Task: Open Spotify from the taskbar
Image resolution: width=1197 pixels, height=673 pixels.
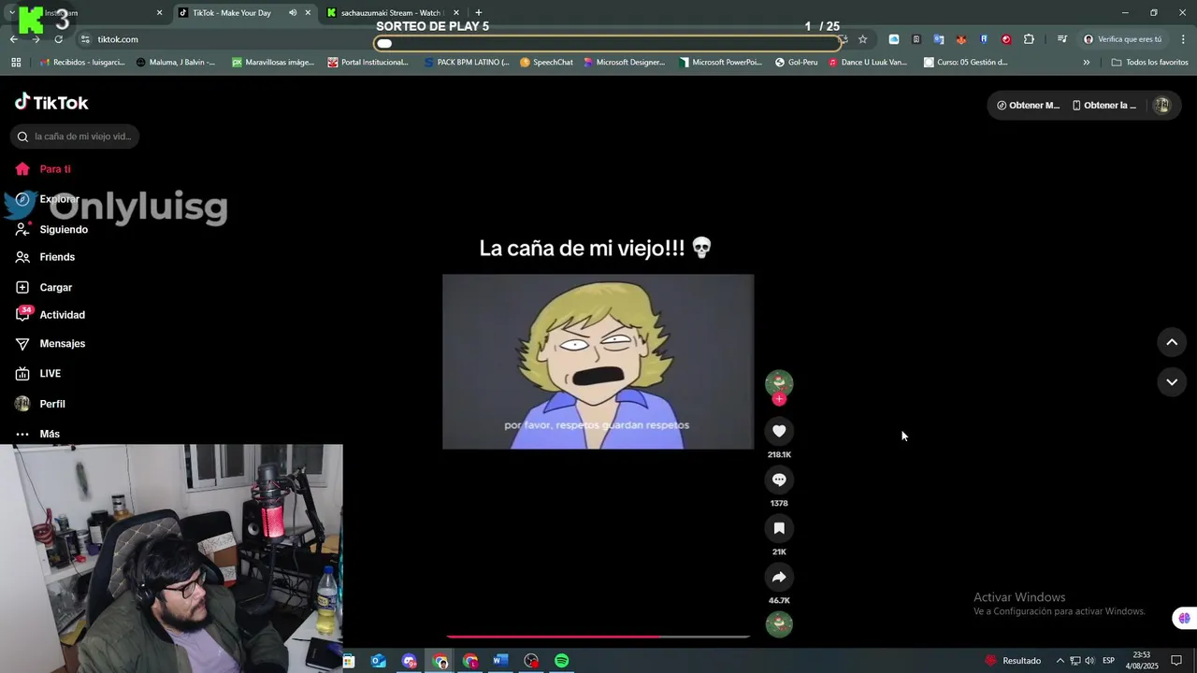Action: [561, 661]
